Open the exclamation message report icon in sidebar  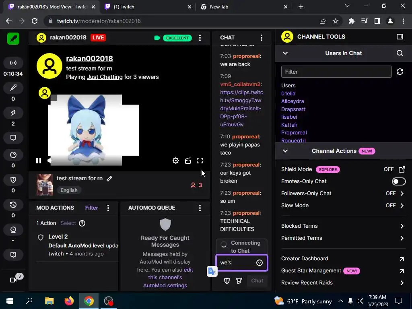[x=13, y=255]
